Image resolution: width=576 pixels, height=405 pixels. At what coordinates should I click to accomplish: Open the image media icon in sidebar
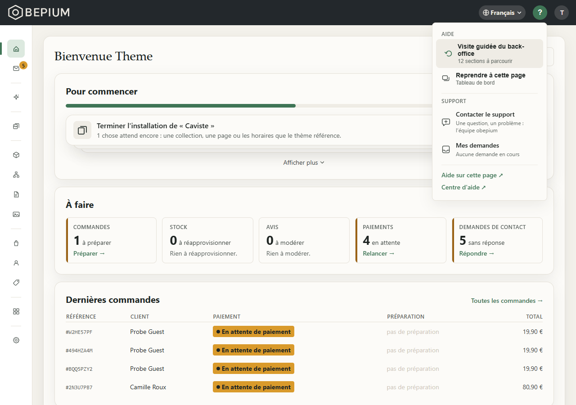16,214
